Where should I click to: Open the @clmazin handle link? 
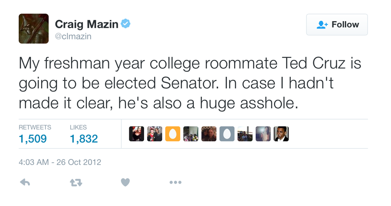pyautogui.click(x=73, y=36)
